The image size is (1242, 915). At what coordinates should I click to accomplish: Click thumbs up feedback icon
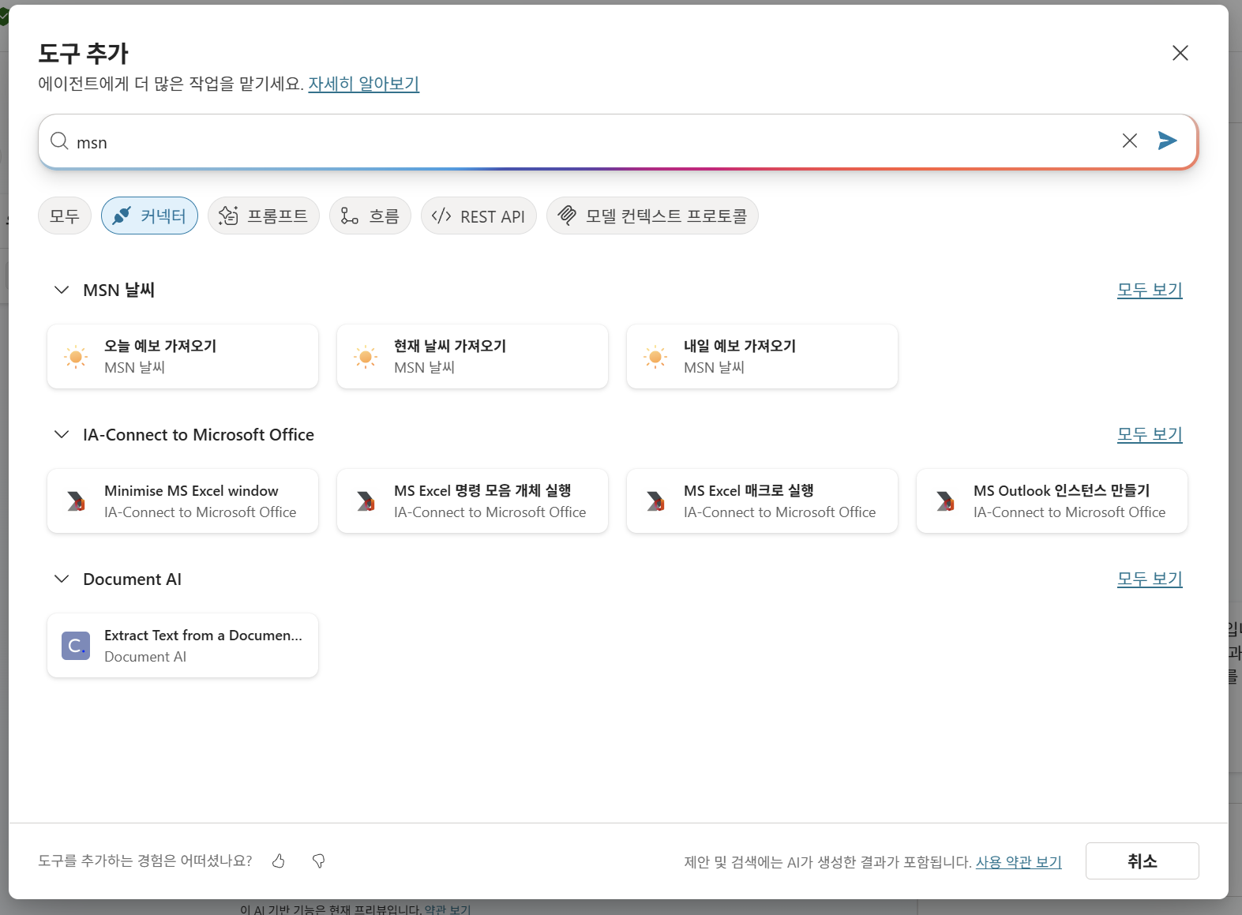tap(279, 861)
